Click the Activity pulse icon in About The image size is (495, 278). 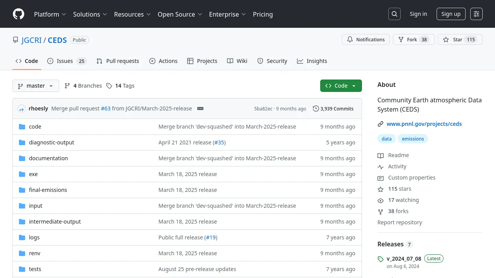click(x=381, y=166)
